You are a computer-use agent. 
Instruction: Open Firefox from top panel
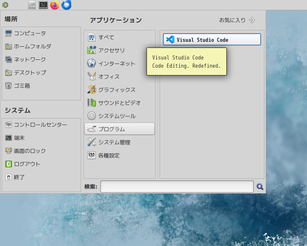tap(55, 5)
